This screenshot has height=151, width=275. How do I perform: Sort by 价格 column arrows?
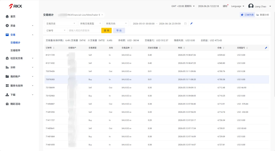tap(224, 48)
